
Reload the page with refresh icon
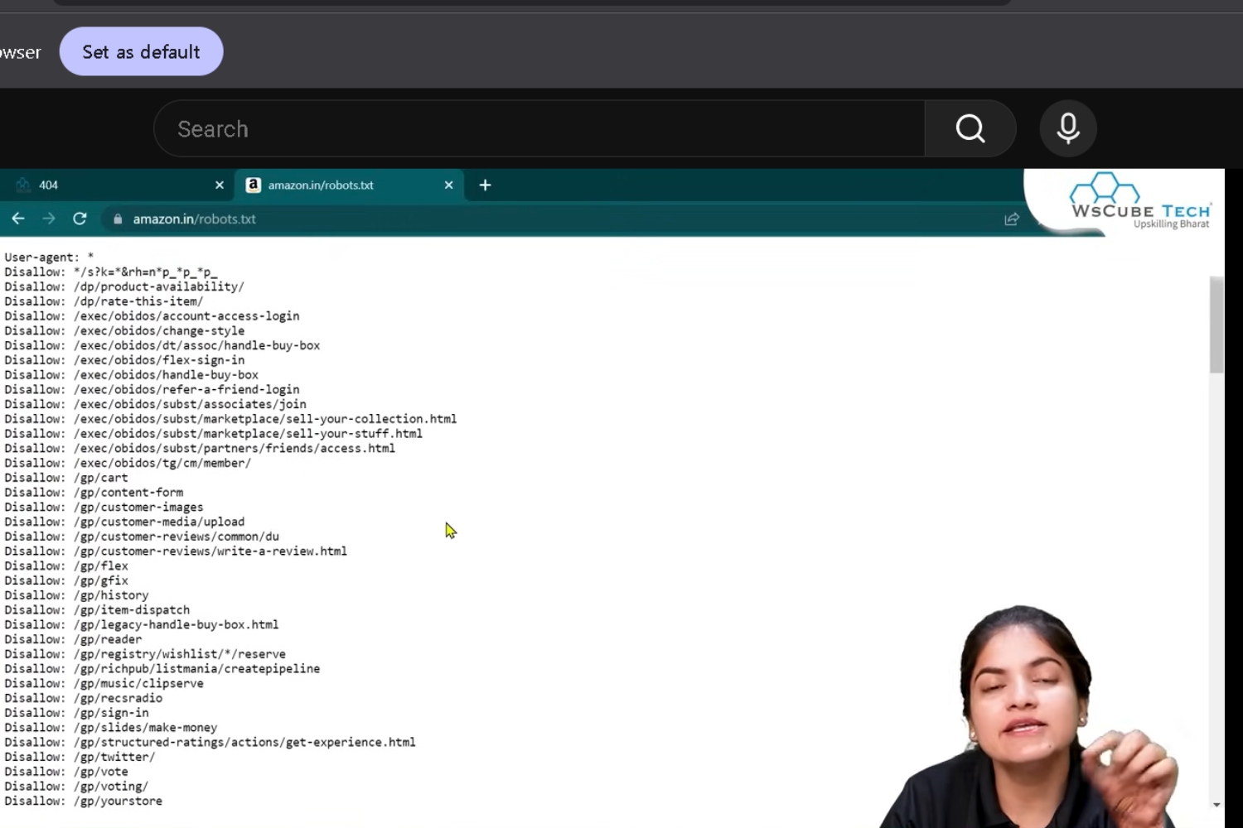point(80,219)
